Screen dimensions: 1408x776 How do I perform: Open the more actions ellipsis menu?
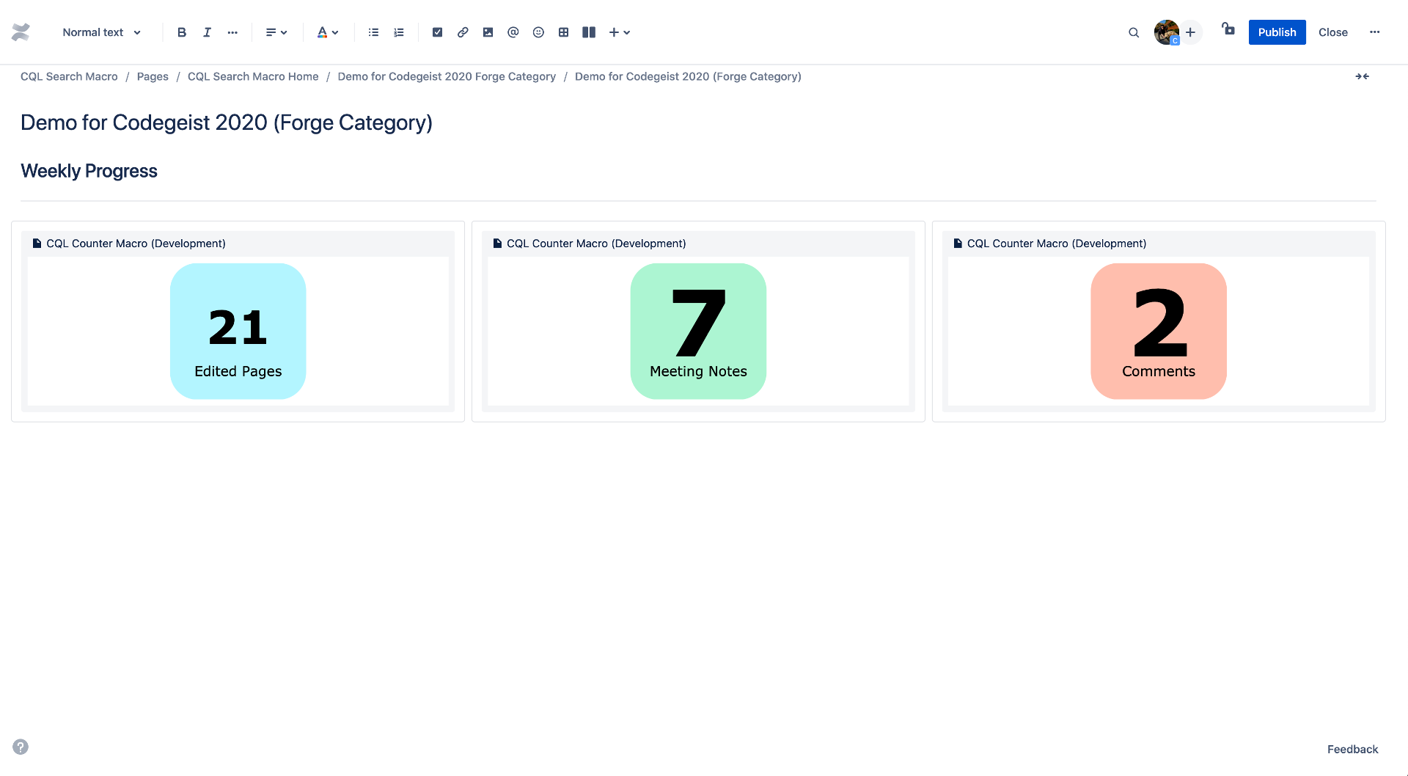click(x=1374, y=32)
